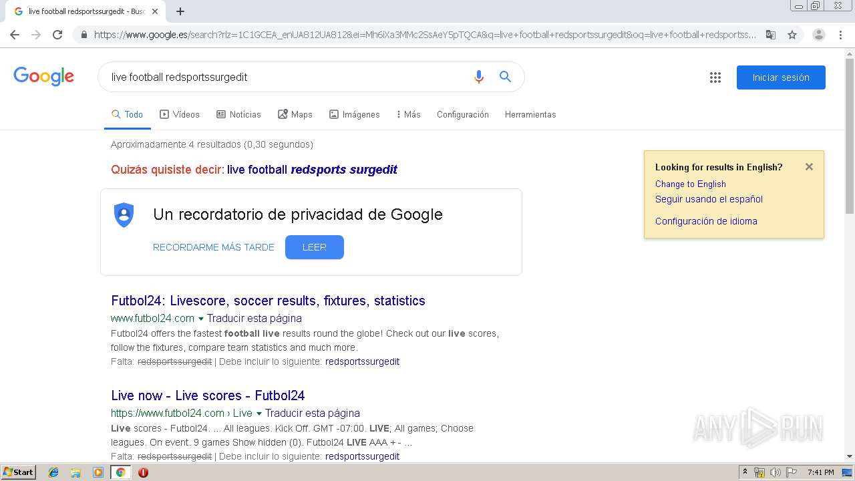Open Configuración de idioma link
The image size is (855, 481).
(706, 221)
